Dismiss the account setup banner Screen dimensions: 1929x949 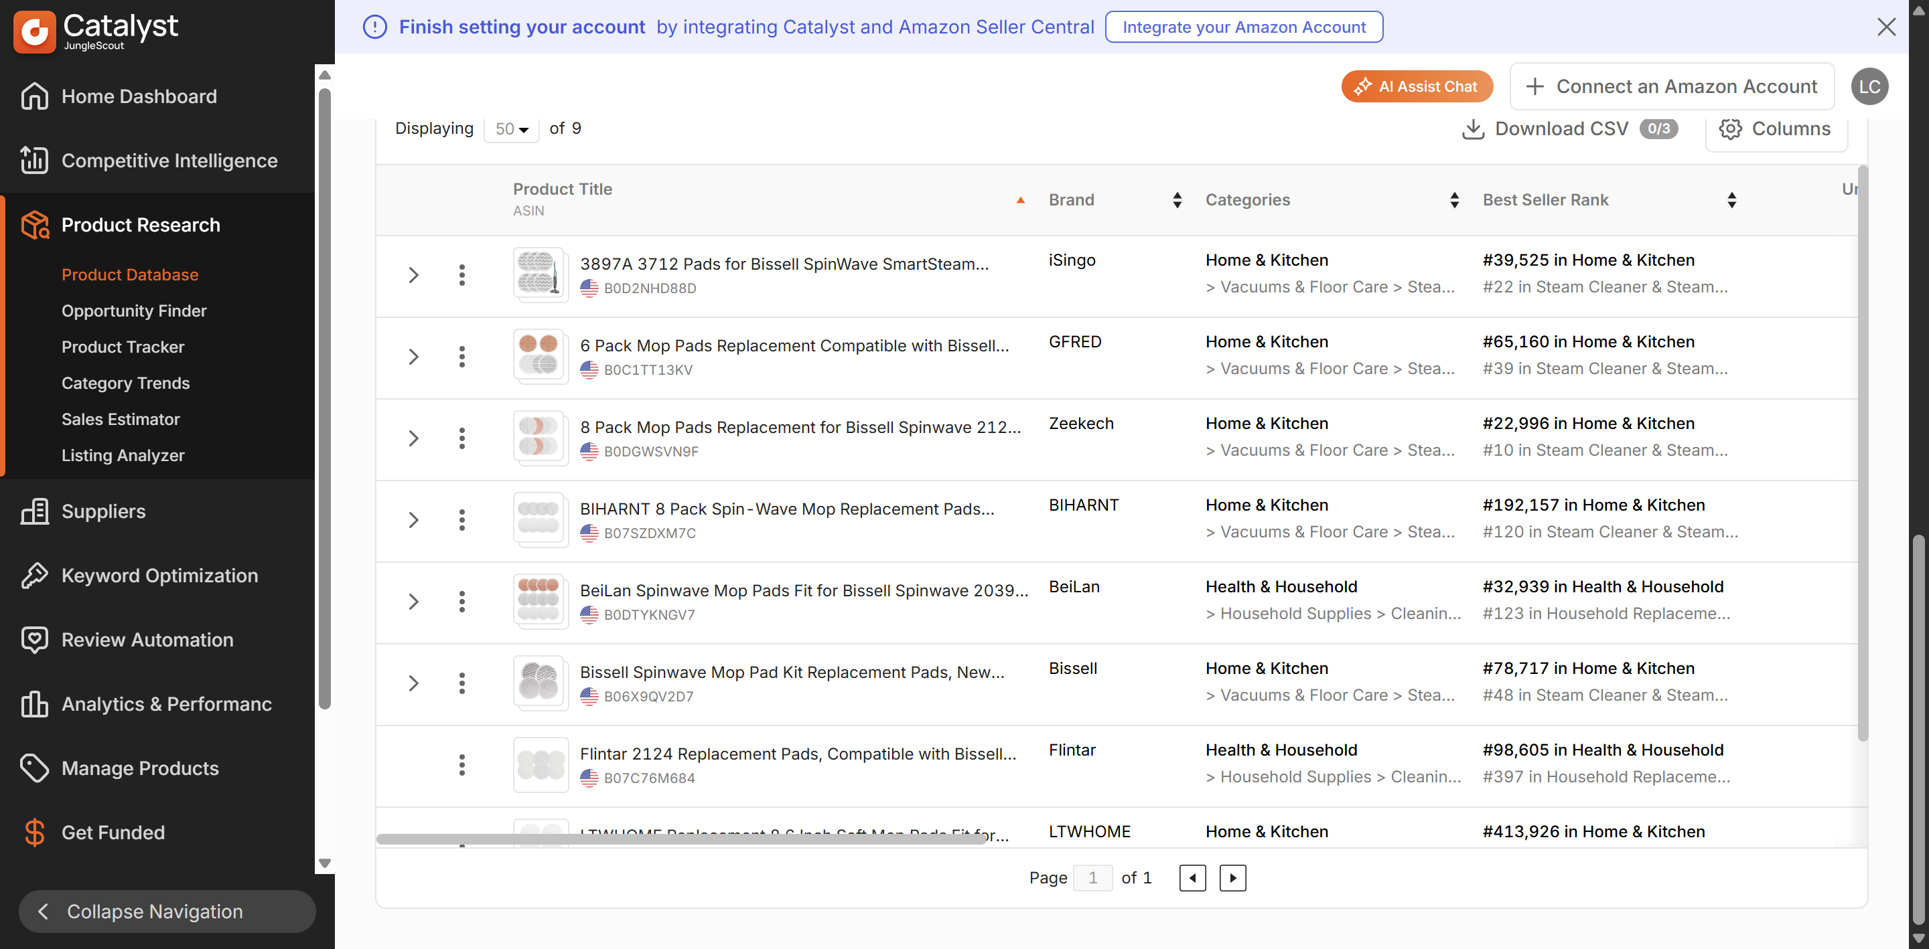tap(1886, 27)
